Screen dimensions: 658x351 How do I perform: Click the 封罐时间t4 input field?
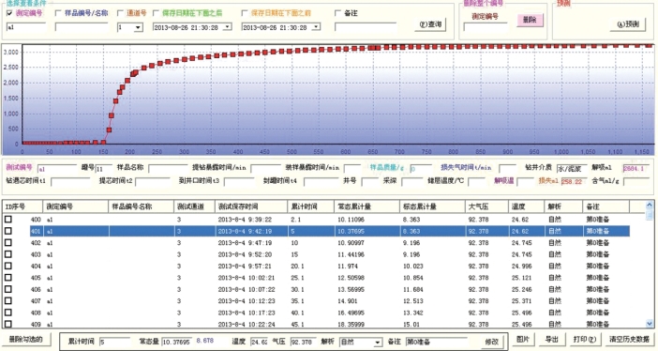pyautogui.click(x=321, y=182)
